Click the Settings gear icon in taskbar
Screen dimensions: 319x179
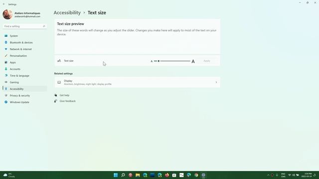pyautogui.click(x=203, y=175)
